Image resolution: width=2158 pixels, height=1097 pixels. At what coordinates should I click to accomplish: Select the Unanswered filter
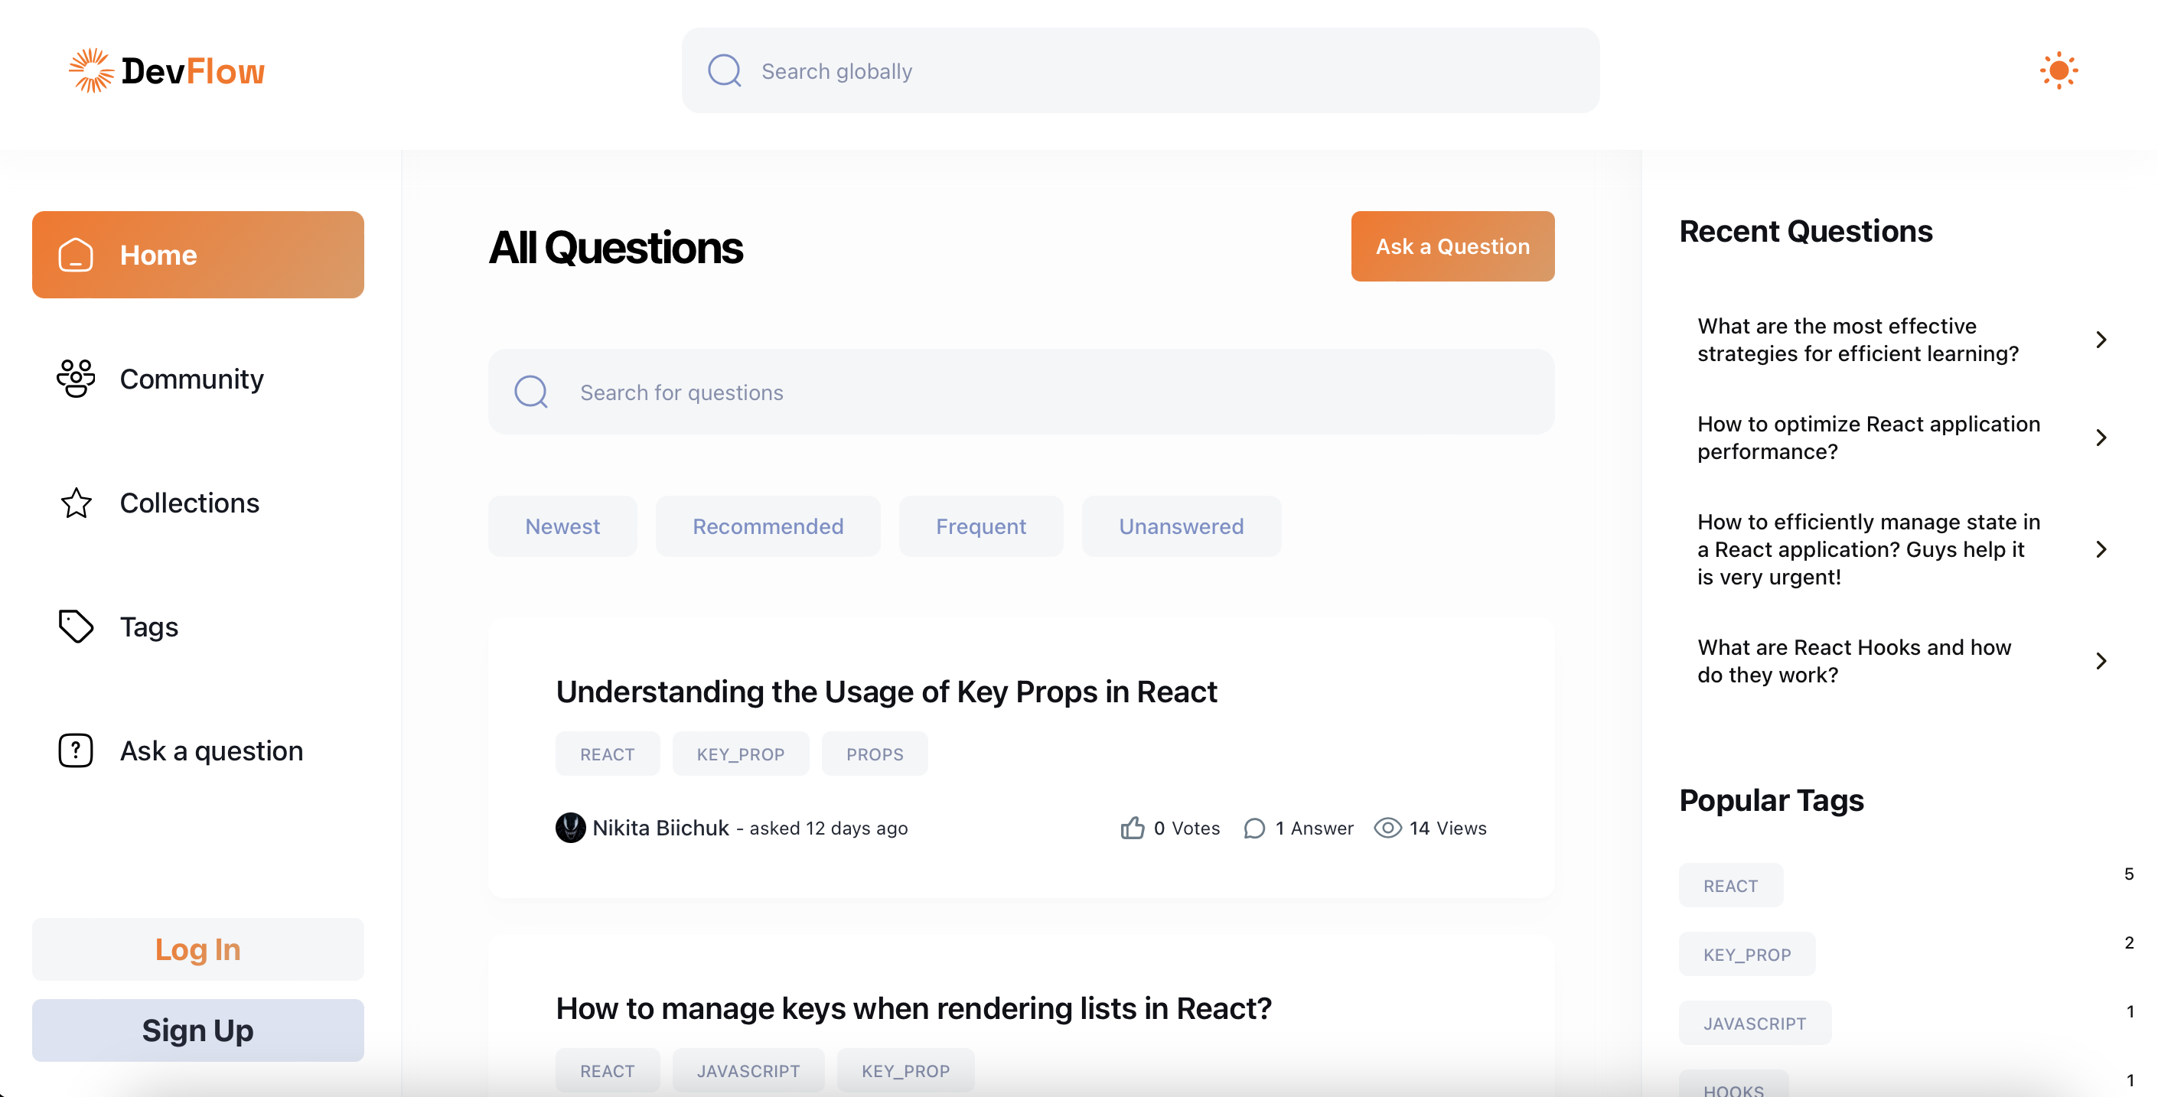(x=1180, y=526)
